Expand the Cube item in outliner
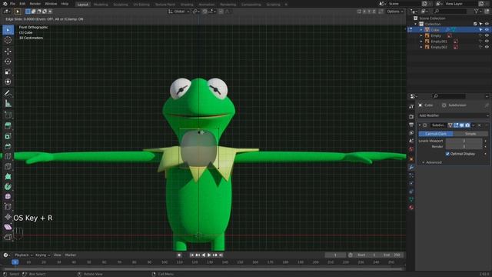Viewport: 492px width, 277px height. click(x=421, y=30)
